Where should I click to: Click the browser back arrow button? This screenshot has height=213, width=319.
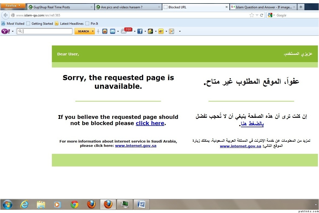(x=6, y=15)
